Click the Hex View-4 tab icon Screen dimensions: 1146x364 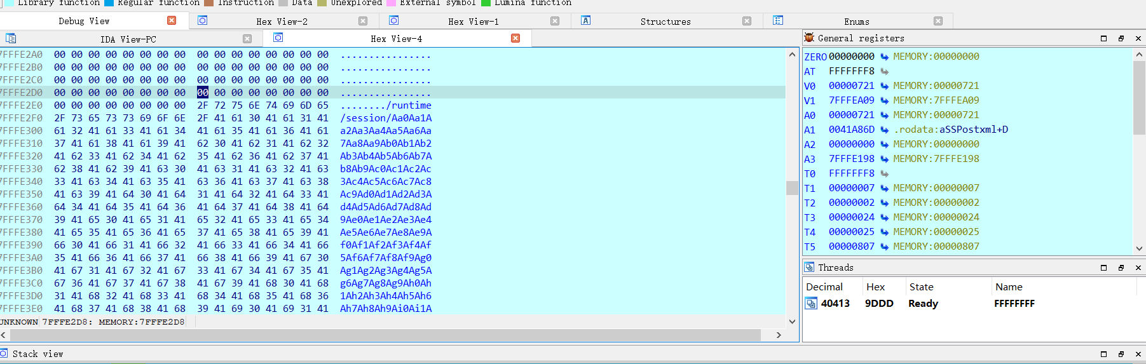tap(278, 38)
